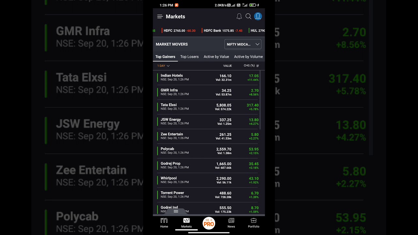
Task: Open the user profile avatar
Action: pos(258,16)
